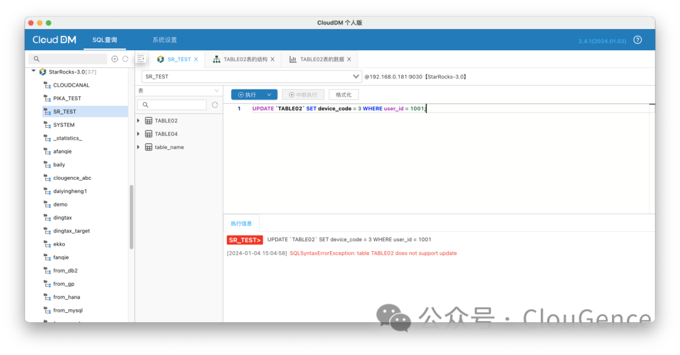Screen dimensions: 680x355
Task: Select the from_mysql database
Action: pyautogui.click(x=67, y=310)
